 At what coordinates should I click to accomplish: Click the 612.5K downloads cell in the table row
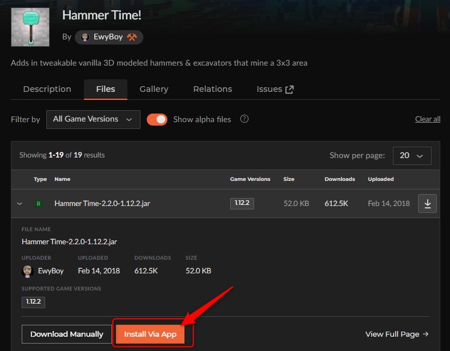pos(336,204)
